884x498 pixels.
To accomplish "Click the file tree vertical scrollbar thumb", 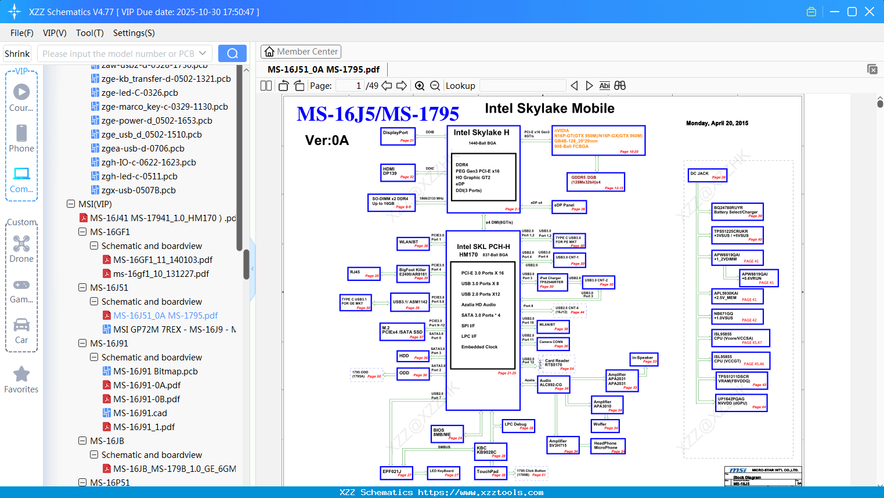I will (246, 264).
